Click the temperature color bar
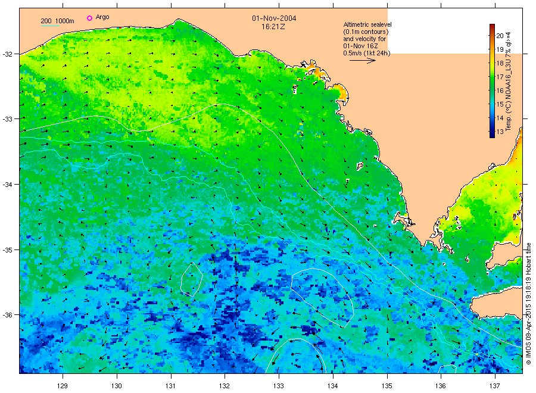The image size is (536, 393). [x=492, y=81]
